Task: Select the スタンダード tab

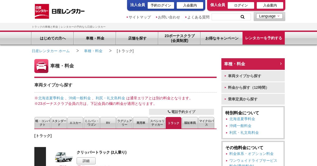Action: coord(59,123)
